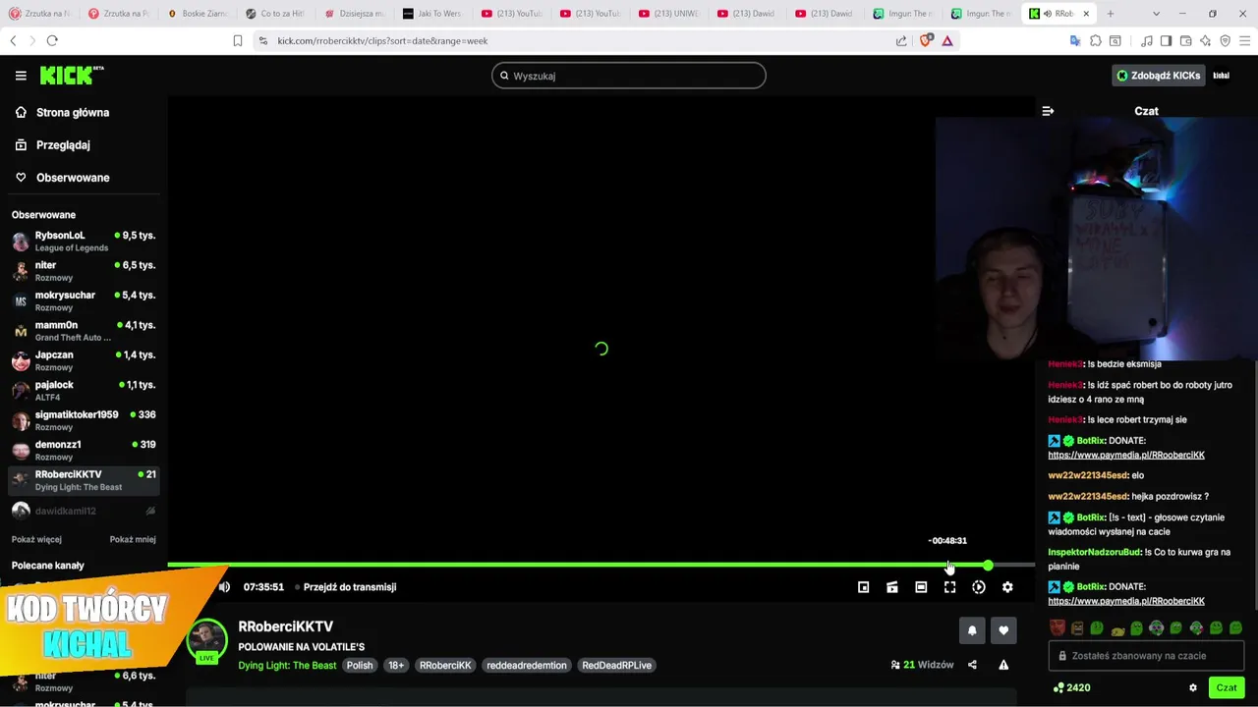Open the top paymedia.pl donate link
The image size is (1258, 707).
click(x=1126, y=455)
